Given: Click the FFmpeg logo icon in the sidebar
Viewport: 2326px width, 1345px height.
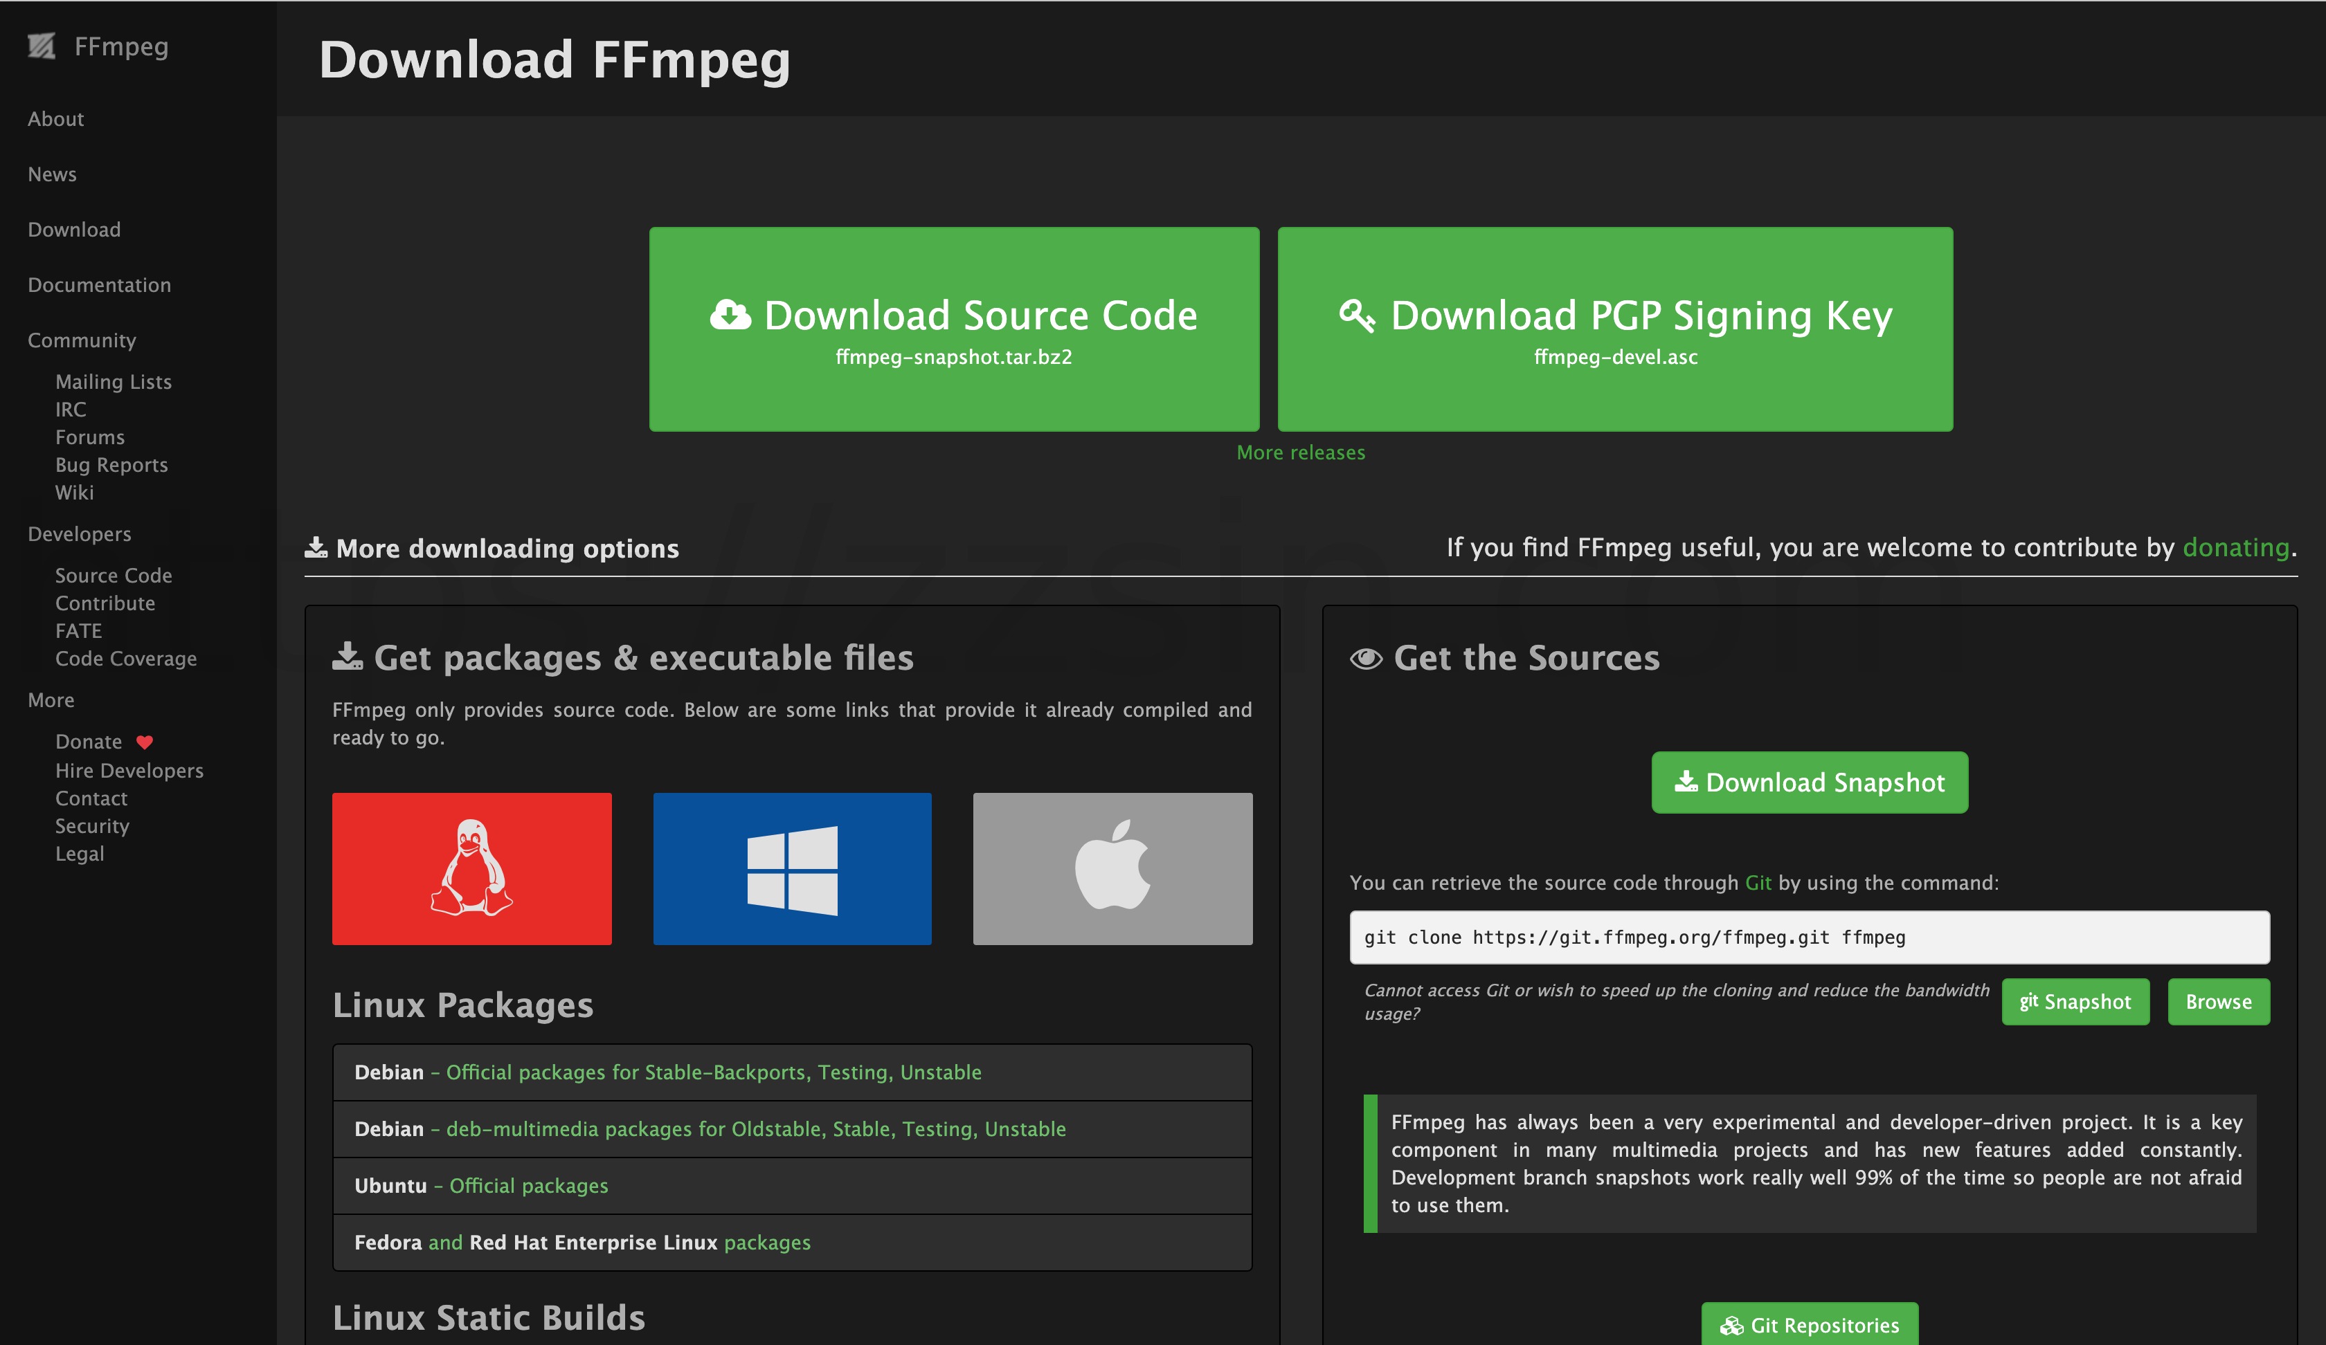Looking at the screenshot, I should 42,46.
